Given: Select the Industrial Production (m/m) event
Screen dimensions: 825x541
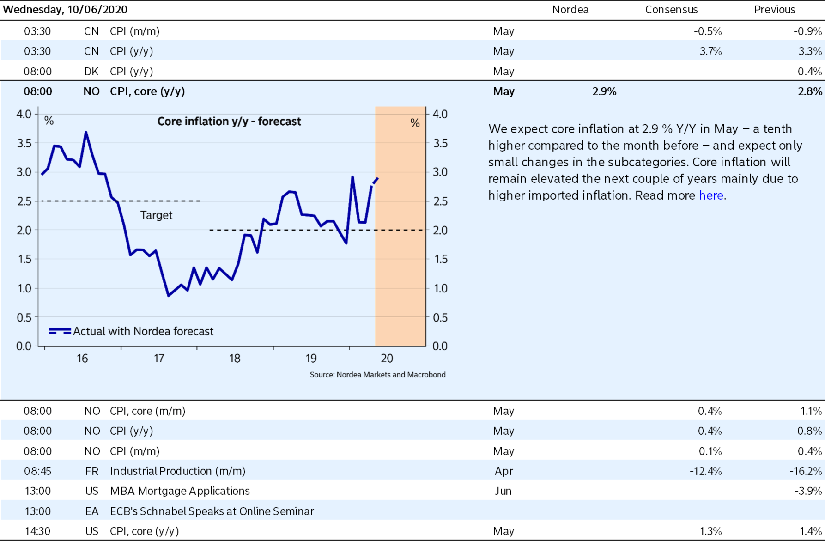Looking at the screenshot, I should pos(177,471).
